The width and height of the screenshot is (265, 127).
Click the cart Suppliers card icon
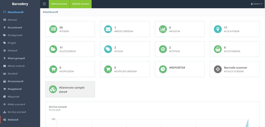(x=53, y=69)
